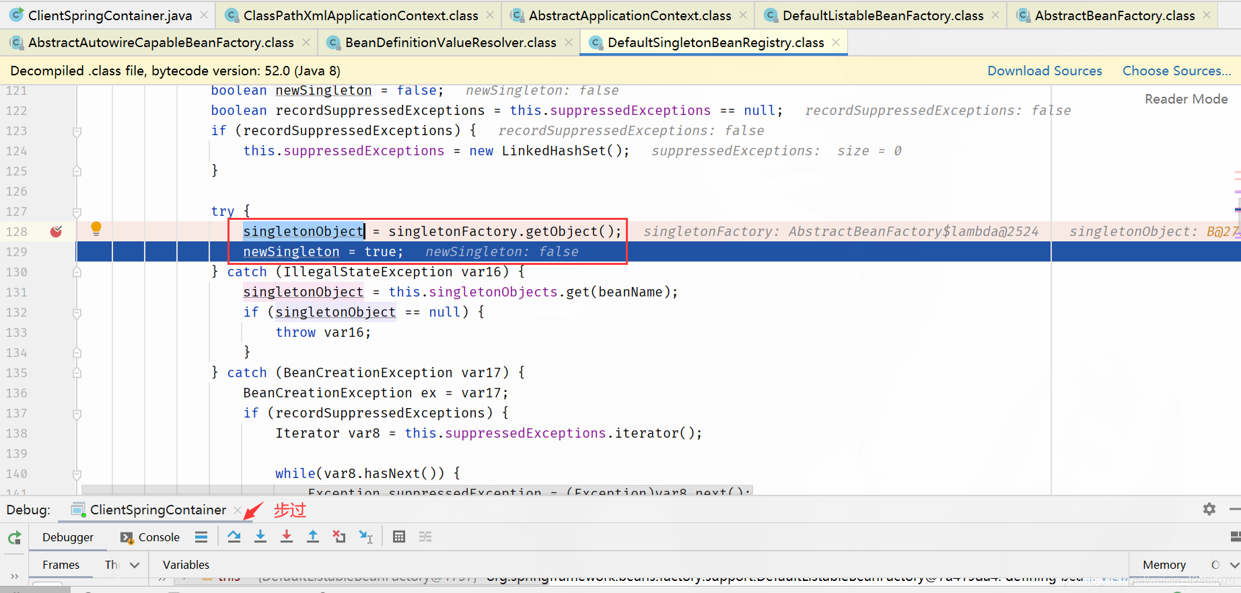Open BeanDefinitionValueResolver.class tab
The height and width of the screenshot is (593, 1241).
(x=450, y=42)
